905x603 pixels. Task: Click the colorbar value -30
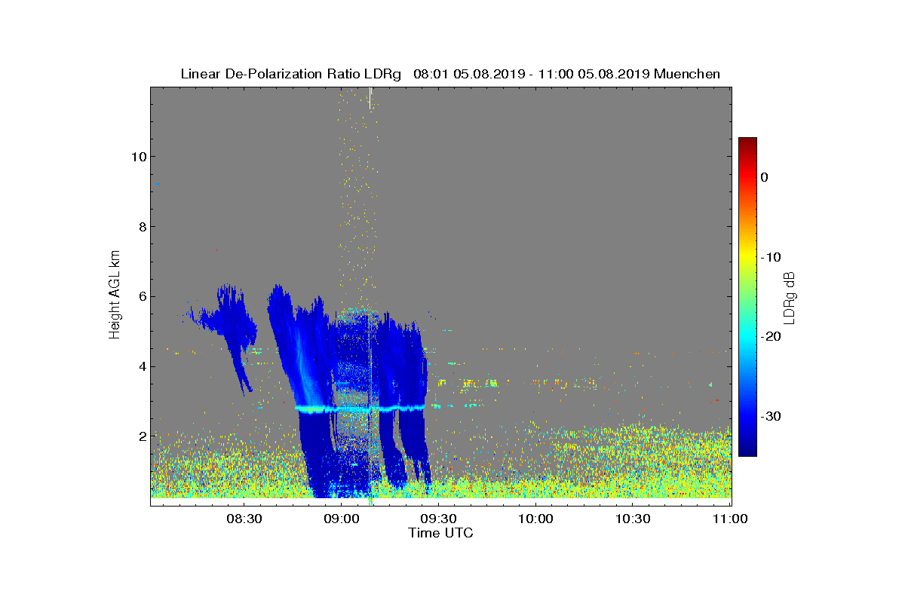[770, 417]
